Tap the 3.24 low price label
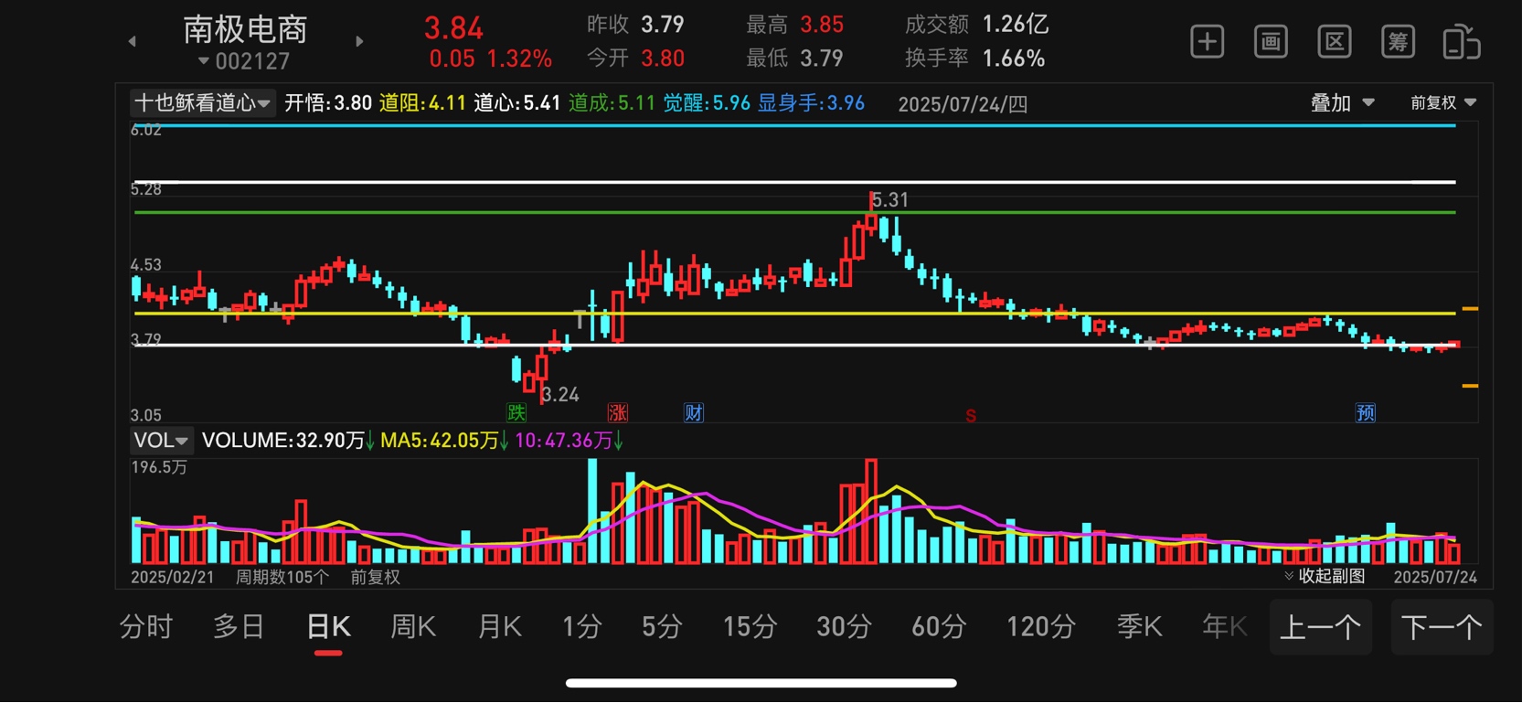 pos(560,395)
